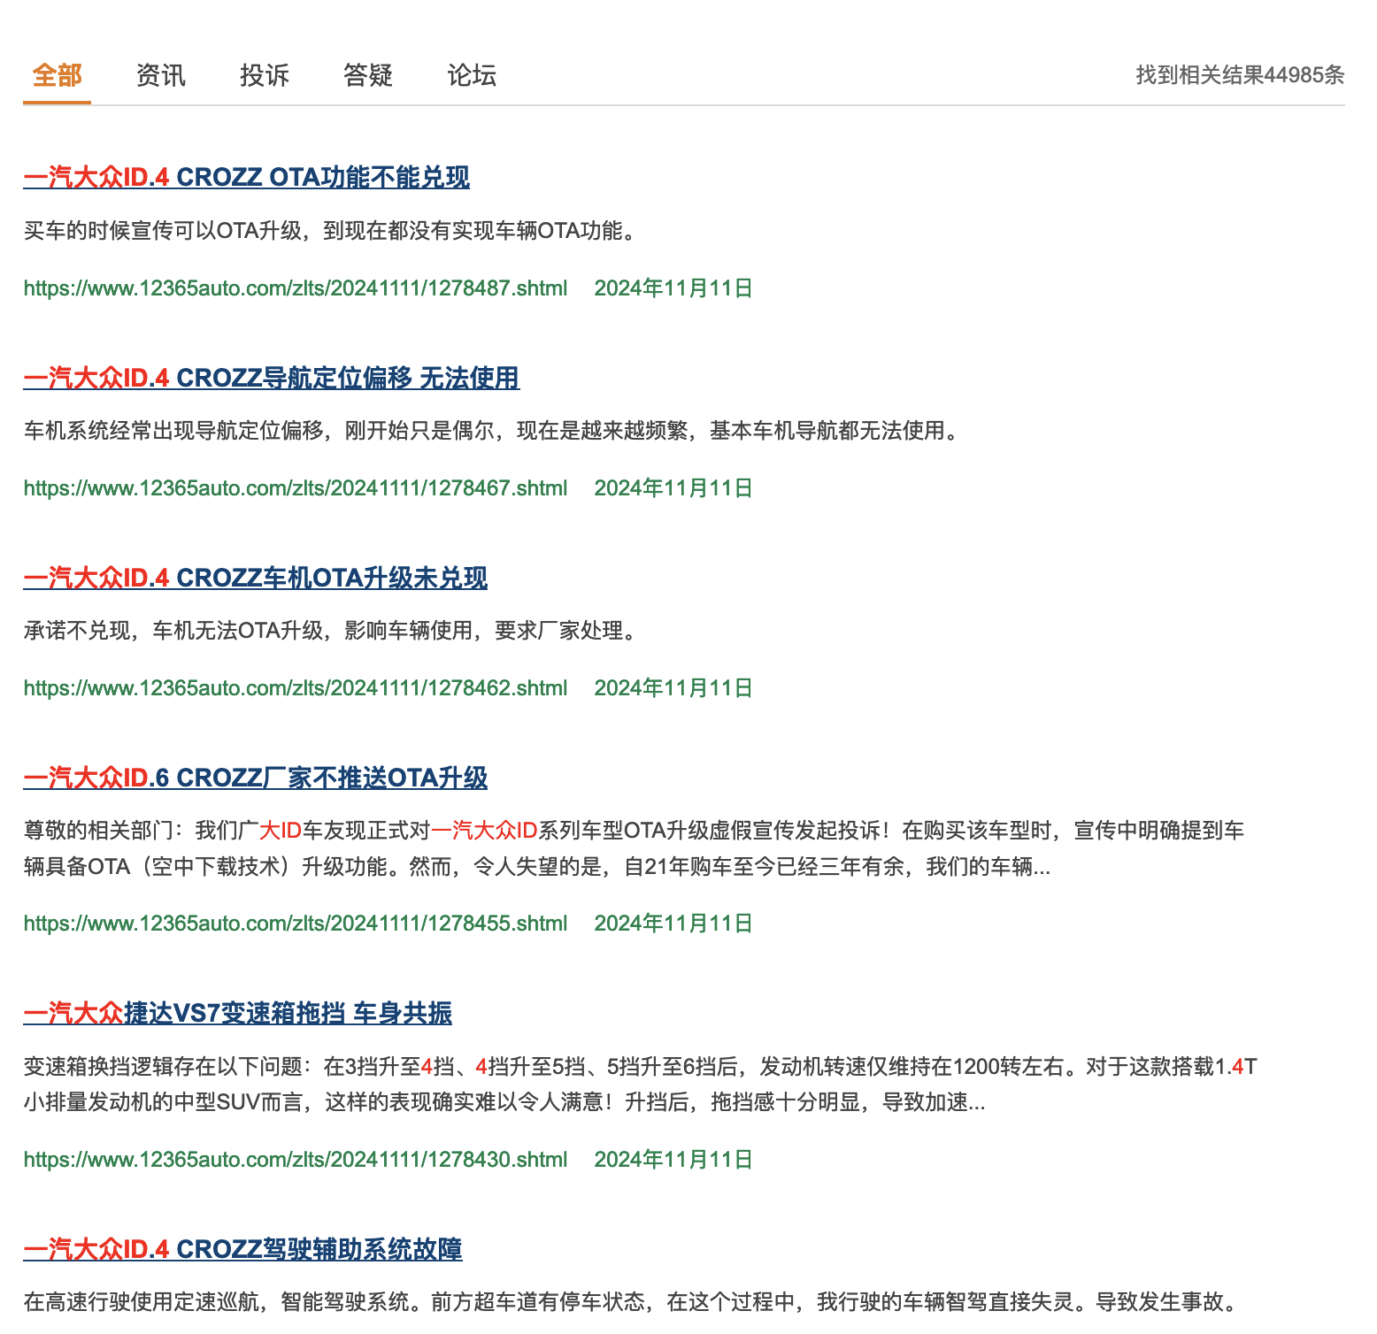Switch to the 答疑 tab
The height and width of the screenshot is (1334, 1377).
[367, 75]
